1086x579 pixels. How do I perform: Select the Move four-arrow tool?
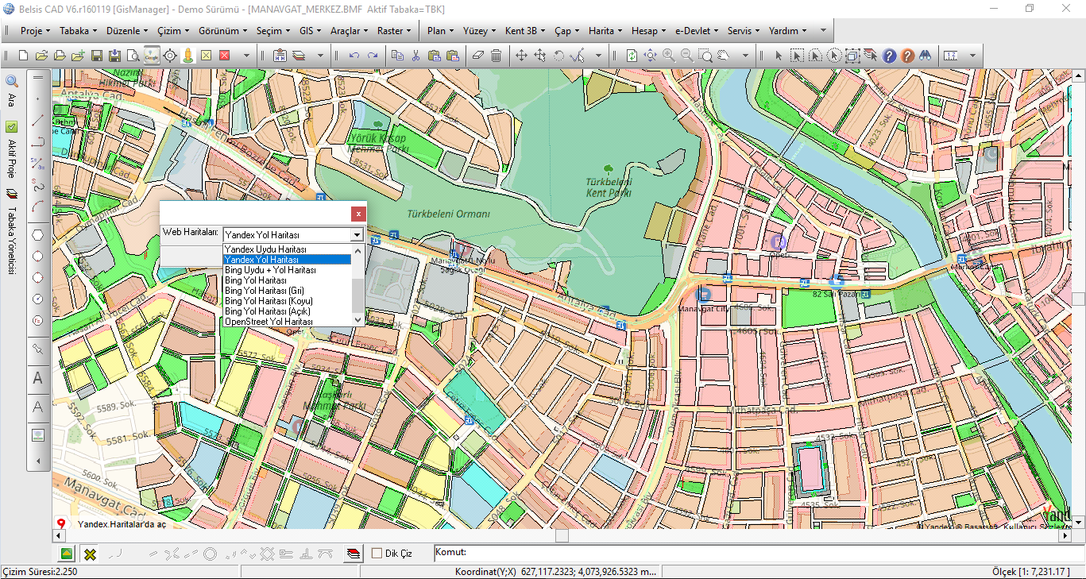[521, 56]
